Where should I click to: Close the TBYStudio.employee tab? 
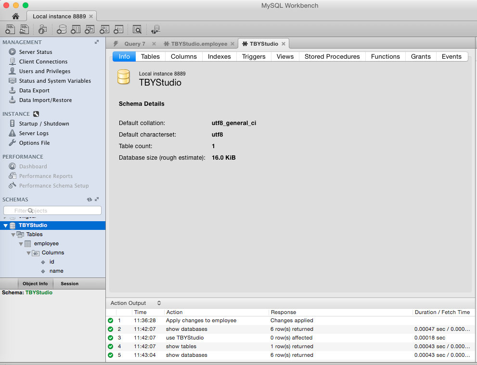(x=232, y=44)
